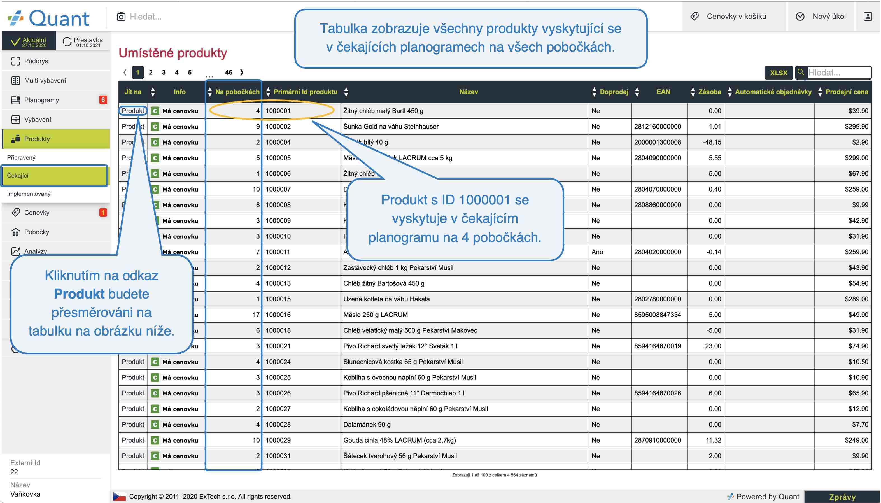Click the magnifier icon of table search
881x503 pixels.
(x=801, y=72)
